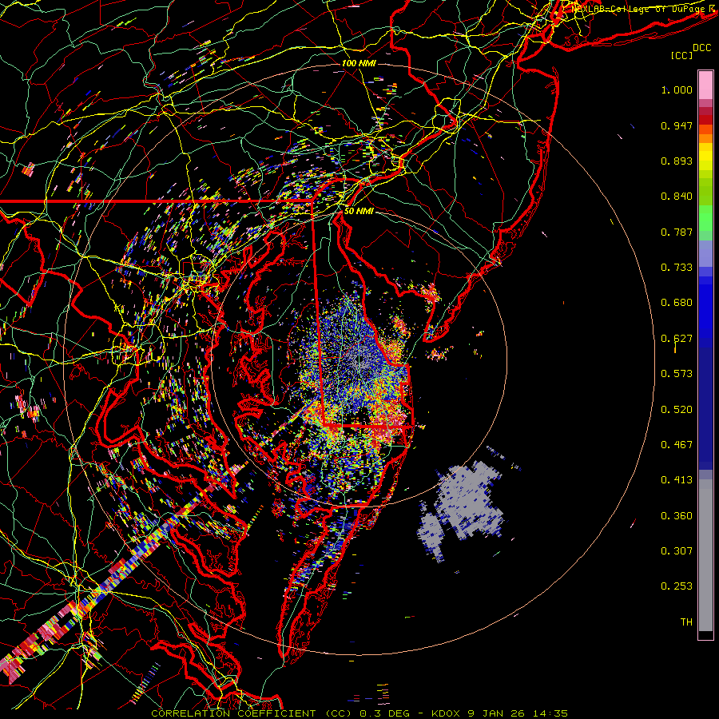Click the DCC product label above the legend

pos(701,48)
